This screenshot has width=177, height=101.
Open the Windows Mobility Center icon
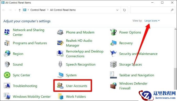tap(7, 96)
